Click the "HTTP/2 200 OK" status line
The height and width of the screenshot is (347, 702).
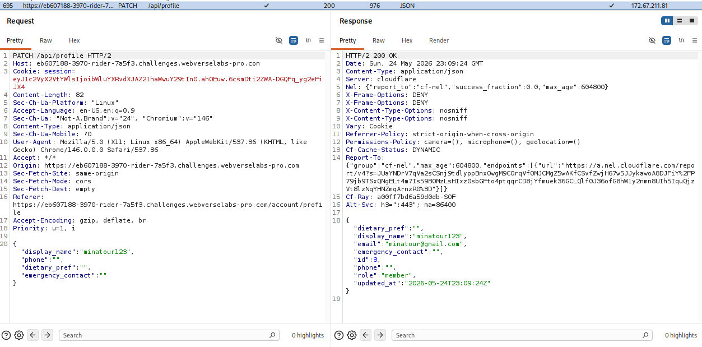pyautogui.click(x=371, y=55)
